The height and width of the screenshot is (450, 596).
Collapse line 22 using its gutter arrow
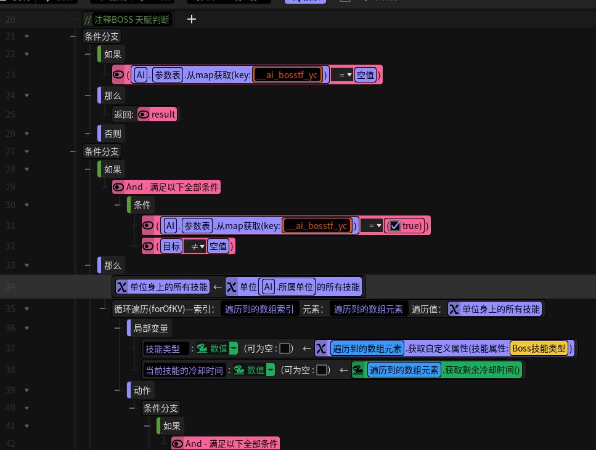pos(27,54)
